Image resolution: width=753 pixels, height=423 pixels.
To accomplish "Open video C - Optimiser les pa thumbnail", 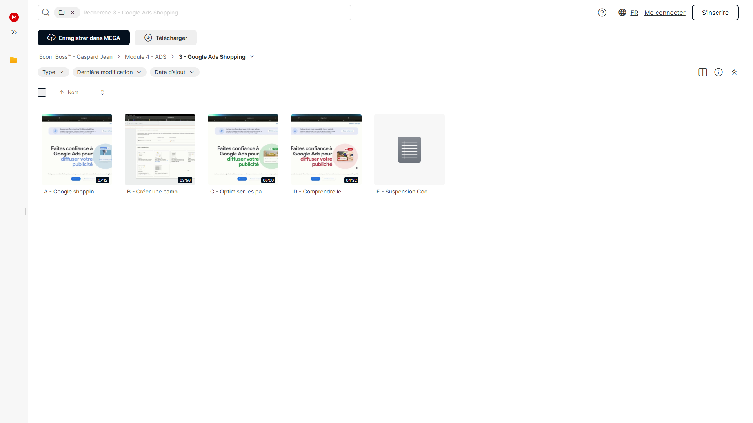I will [x=243, y=150].
